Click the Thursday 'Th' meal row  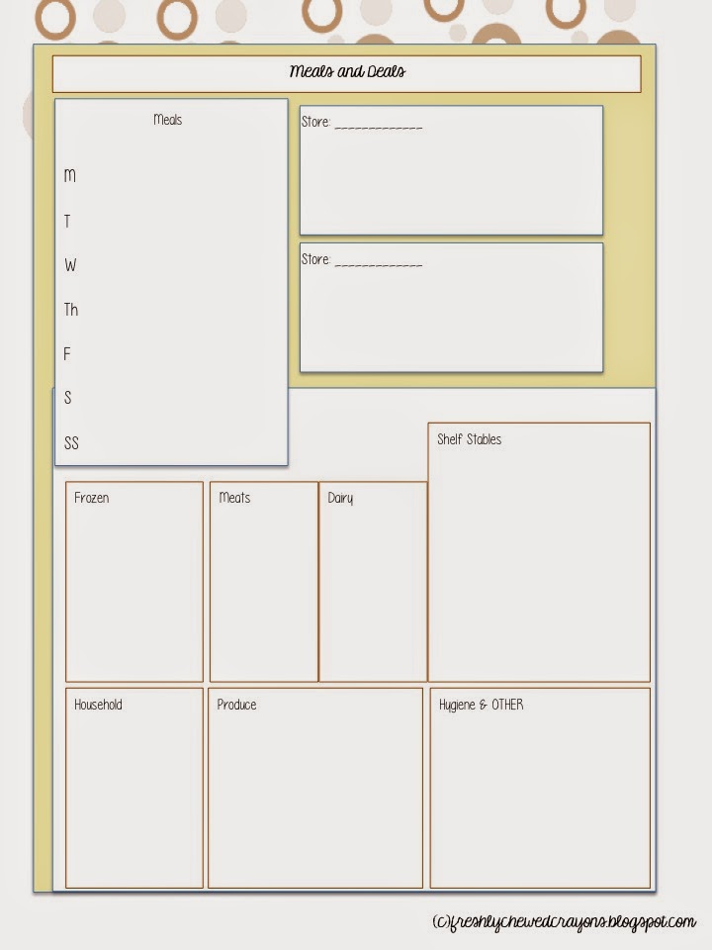pyautogui.click(x=171, y=310)
